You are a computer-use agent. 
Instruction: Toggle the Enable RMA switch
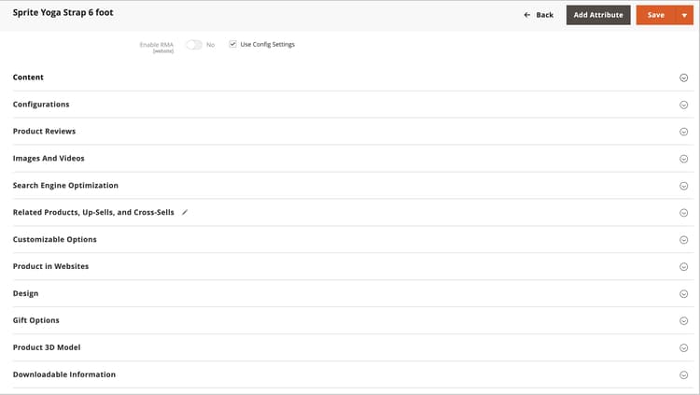tap(194, 45)
